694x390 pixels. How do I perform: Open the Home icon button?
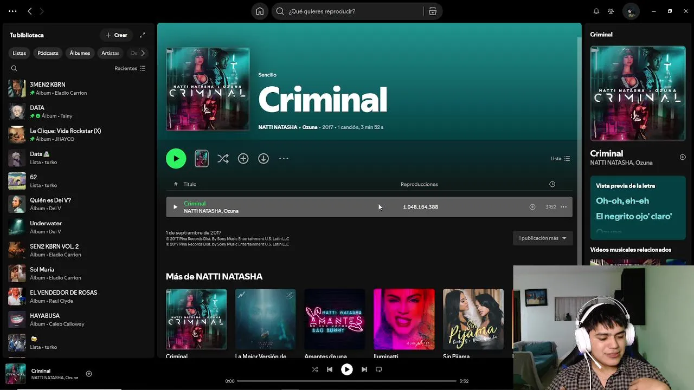(x=260, y=11)
